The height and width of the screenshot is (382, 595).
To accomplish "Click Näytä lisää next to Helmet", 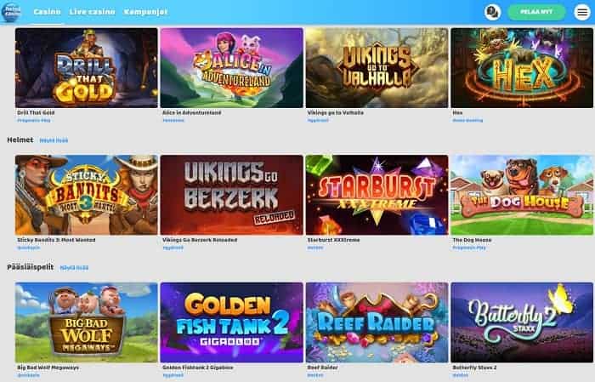I will click(x=54, y=140).
